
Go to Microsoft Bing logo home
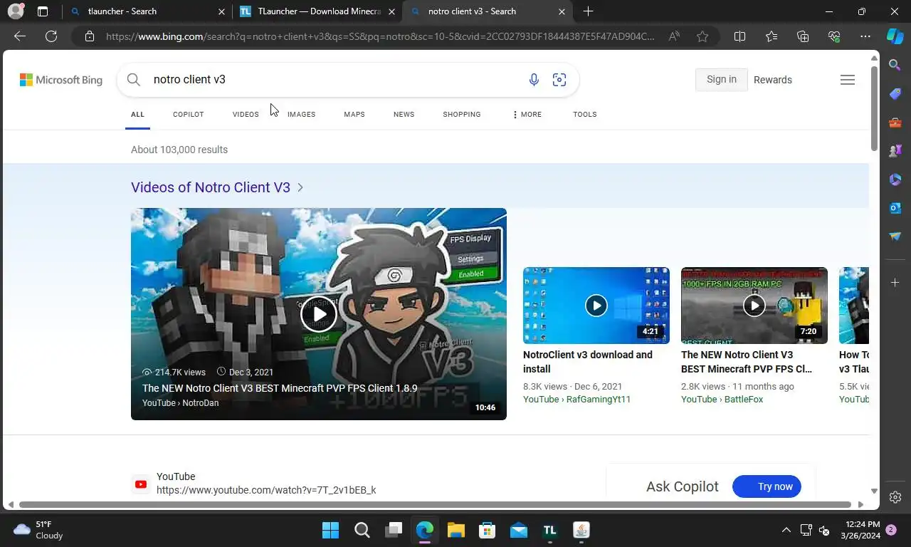61,80
